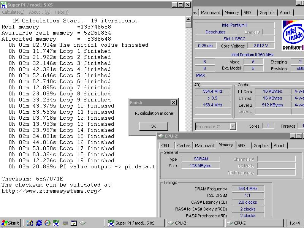Launch Windows Media Player quick launch icon
The height and width of the screenshot is (228, 304).
[47, 223]
